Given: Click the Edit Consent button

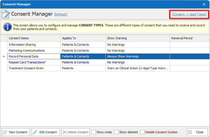Looking at the screenshot, I should pyautogui.click(x=46, y=132).
